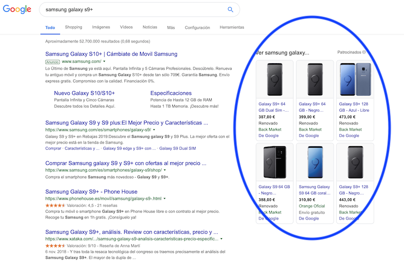The width and height of the screenshot is (404, 264).
Task: Click Galaxy S9 Dual SIM sitelink
Action: click(178, 148)
